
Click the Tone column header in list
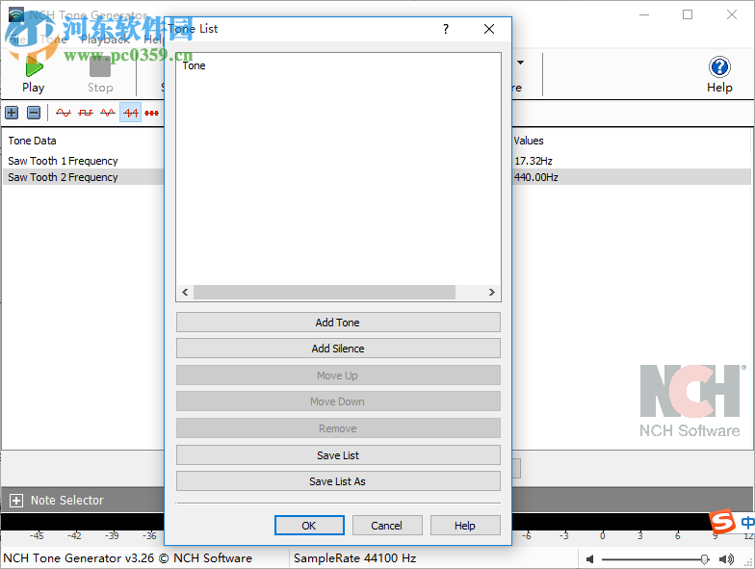(x=195, y=65)
